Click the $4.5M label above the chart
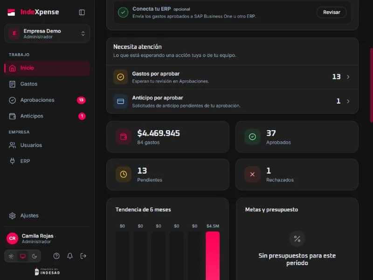 213,226
